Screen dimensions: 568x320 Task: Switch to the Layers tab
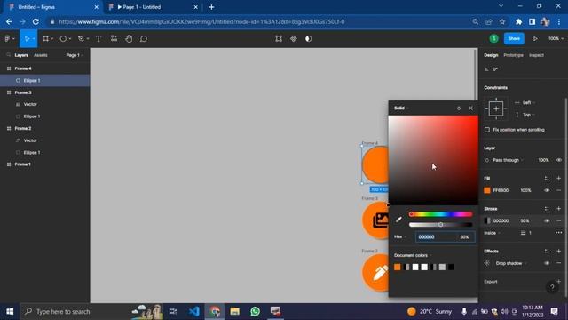(21, 55)
